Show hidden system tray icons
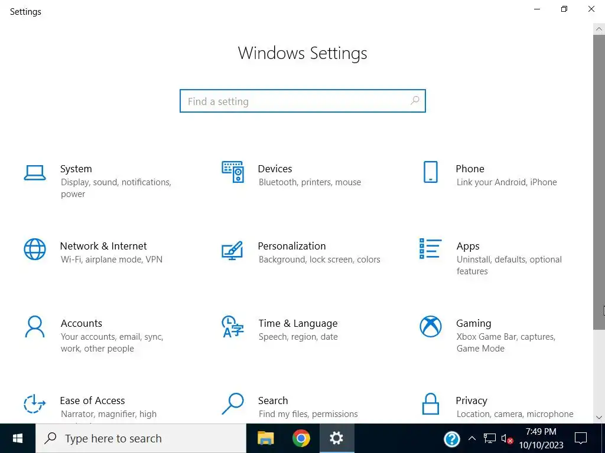 coord(472,438)
